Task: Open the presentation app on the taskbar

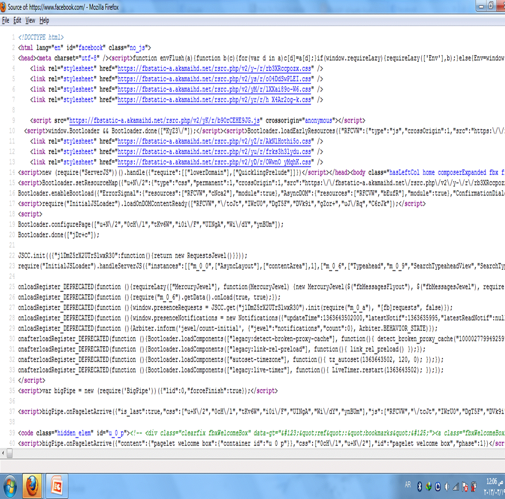Action: click(x=57, y=487)
